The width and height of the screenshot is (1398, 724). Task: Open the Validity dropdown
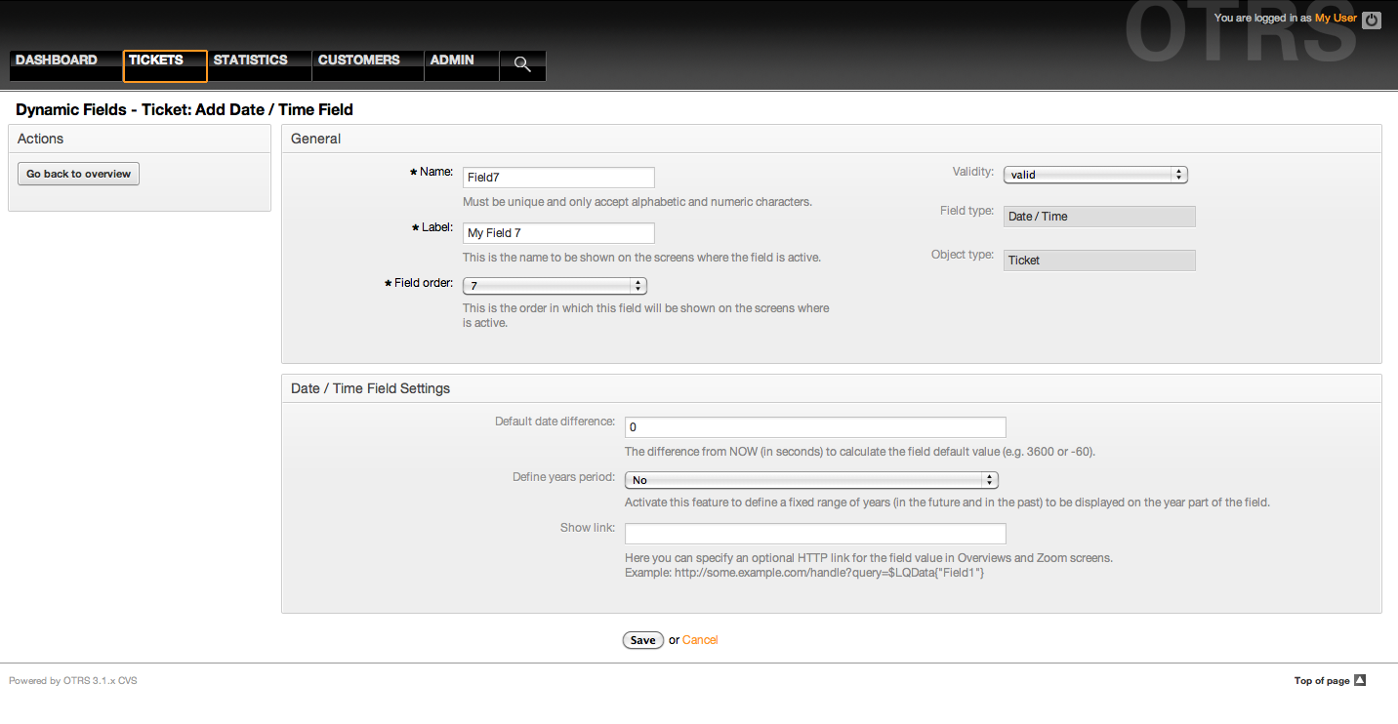1094,175
